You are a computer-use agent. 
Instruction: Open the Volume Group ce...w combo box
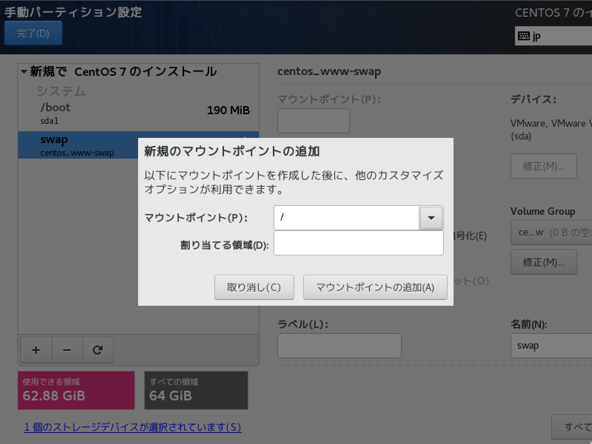tap(551, 233)
